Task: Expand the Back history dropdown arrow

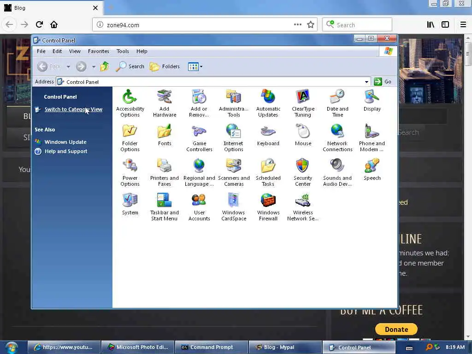Action: tap(68, 66)
